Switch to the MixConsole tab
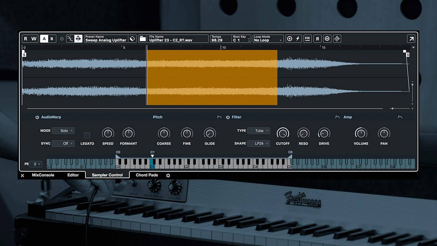 click(x=43, y=175)
